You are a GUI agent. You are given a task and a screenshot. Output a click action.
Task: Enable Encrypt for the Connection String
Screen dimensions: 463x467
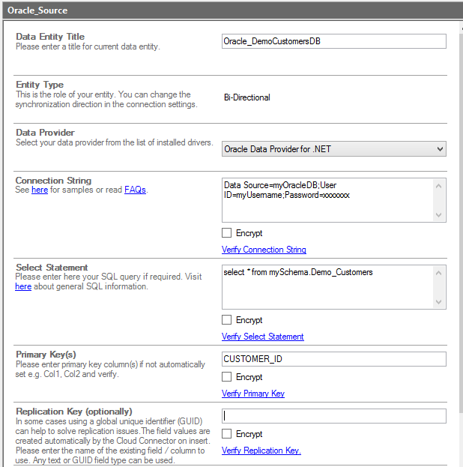[227, 233]
